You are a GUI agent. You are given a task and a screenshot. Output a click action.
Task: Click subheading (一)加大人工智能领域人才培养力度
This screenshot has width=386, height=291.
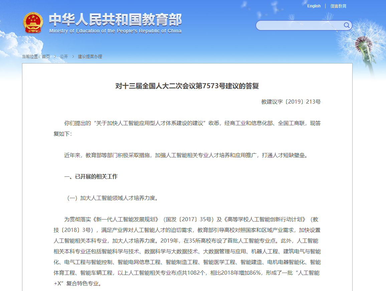point(112,198)
